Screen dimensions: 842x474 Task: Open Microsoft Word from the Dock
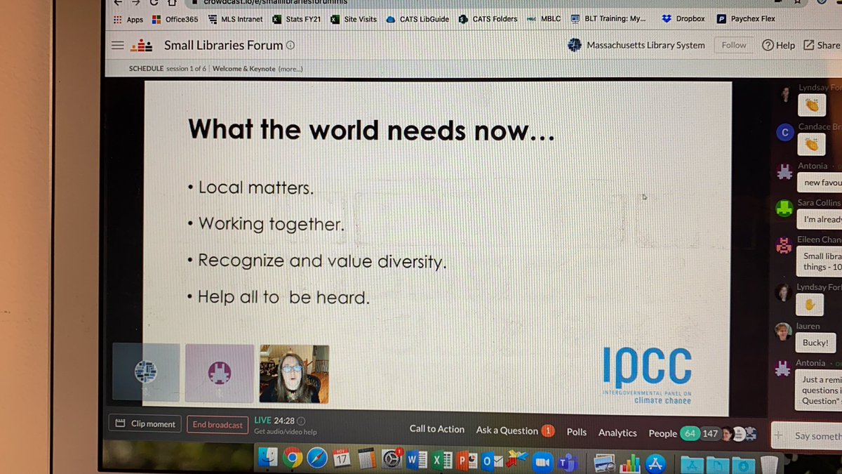click(x=415, y=461)
